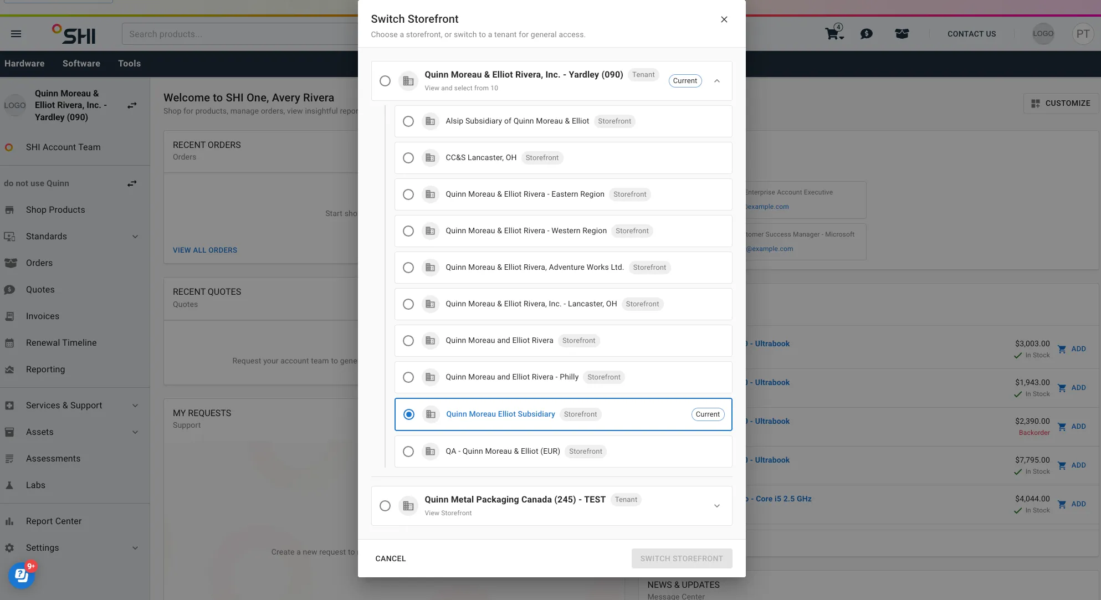Select the Yardley (090) tenant radio button
1101x600 pixels.
pos(385,81)
